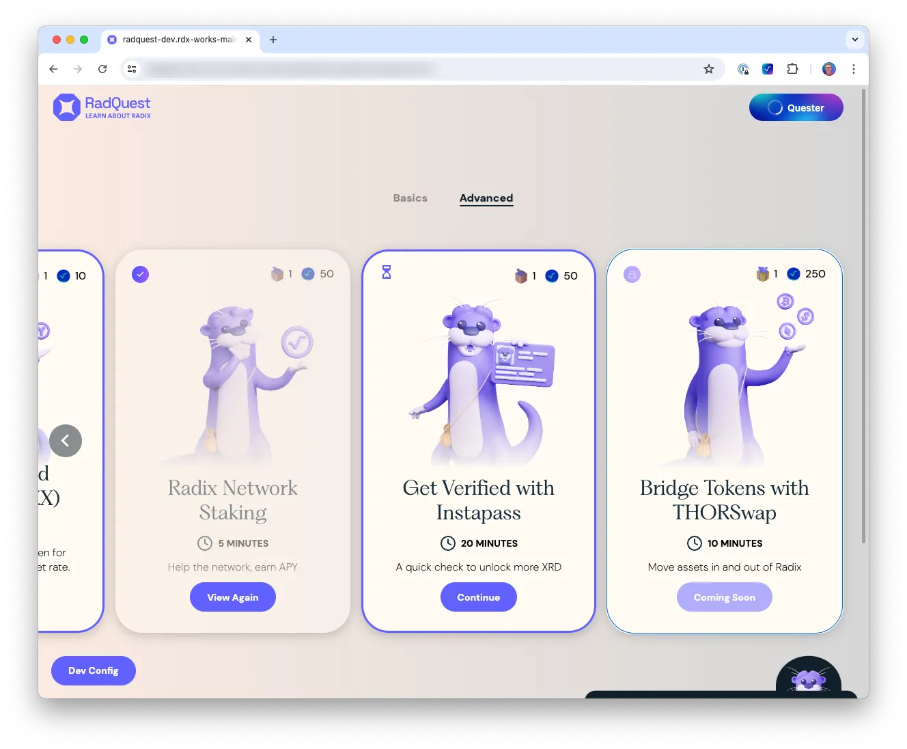The image size is (907, 749).
Task: Click the clock icon beside 5 MINUTES
Action: pyautogui.click(x=205, y=543)
